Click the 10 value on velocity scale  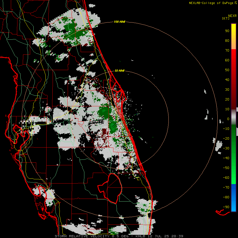point(227,109)
